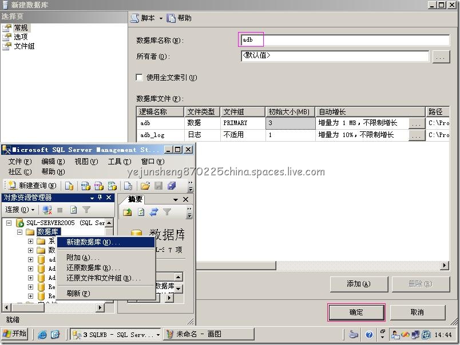Choose Refresh (刷新) from context menu
Image resolution: width=460 pixels, height=345 pixels.
point(106,294)
